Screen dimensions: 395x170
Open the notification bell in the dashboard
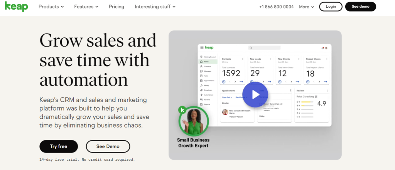point(323,48)
